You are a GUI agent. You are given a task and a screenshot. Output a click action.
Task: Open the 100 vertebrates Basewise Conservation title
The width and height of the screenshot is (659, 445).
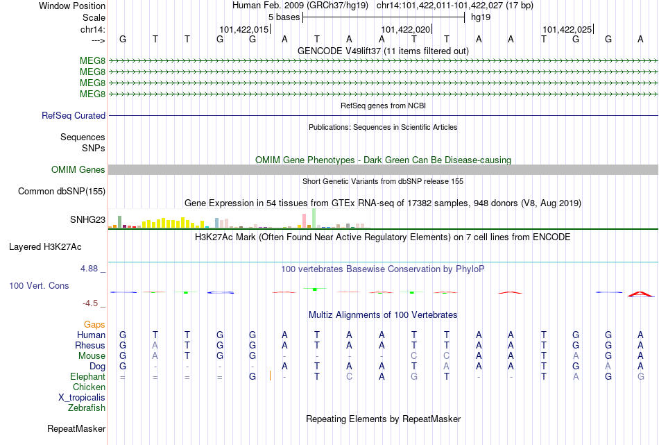[x=383, y=269]
